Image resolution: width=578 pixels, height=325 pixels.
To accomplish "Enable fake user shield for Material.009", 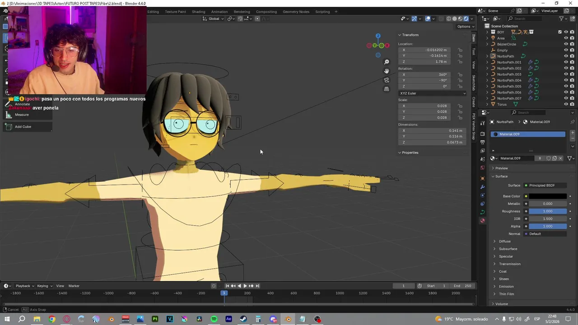I will pyautogui.click(x=548, y=158).
